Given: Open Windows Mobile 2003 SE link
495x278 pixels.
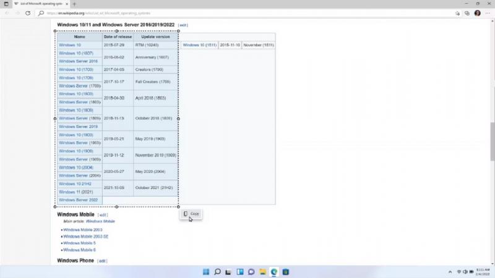Looking at the screenshot, I should click(x=86, y=237).
